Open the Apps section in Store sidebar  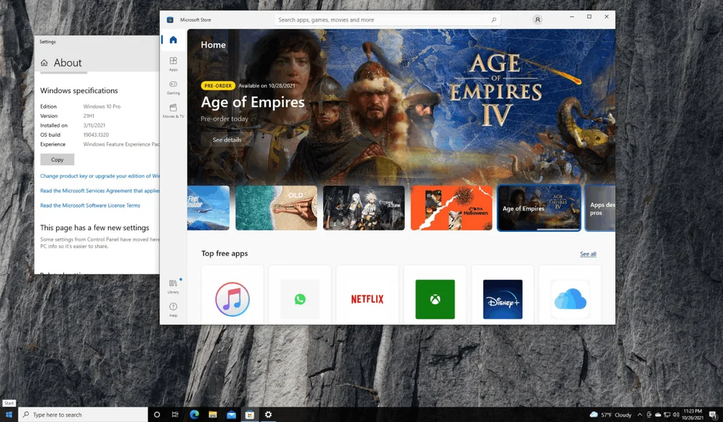173,64
